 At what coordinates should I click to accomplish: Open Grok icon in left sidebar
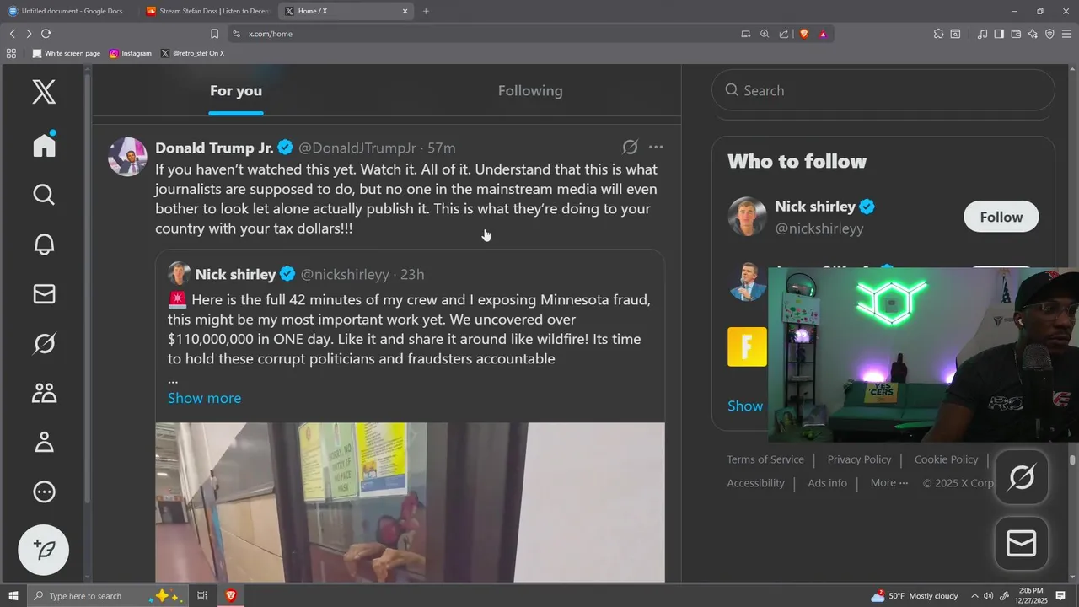44,343
